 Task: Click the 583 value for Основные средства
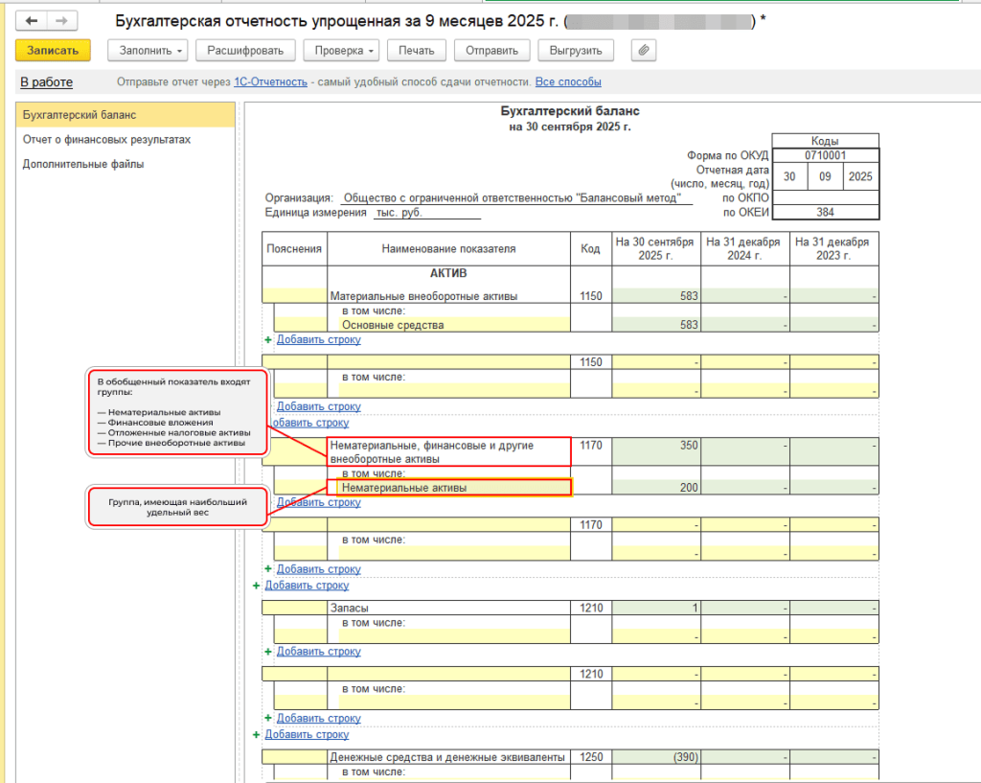click(656, 325)
